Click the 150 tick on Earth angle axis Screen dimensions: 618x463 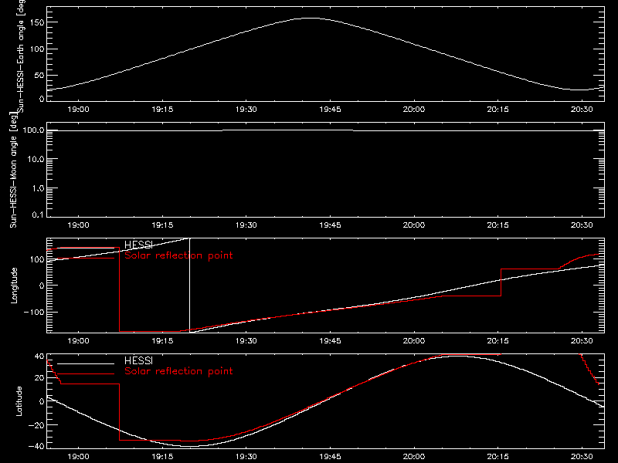37,22
